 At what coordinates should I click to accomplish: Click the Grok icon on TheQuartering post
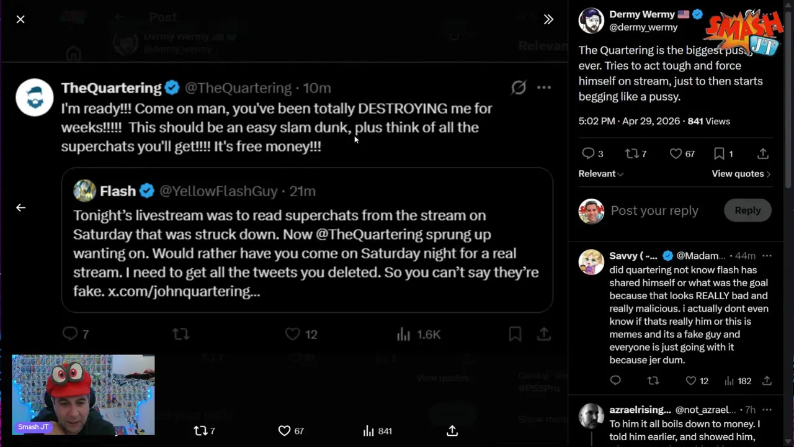point(519,88)
